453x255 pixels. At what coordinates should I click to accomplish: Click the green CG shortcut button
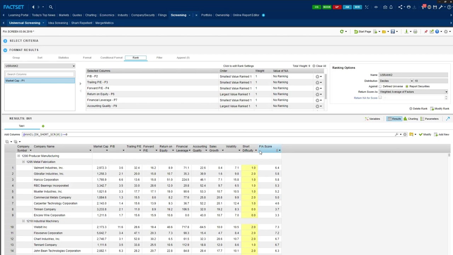[316, 7]
